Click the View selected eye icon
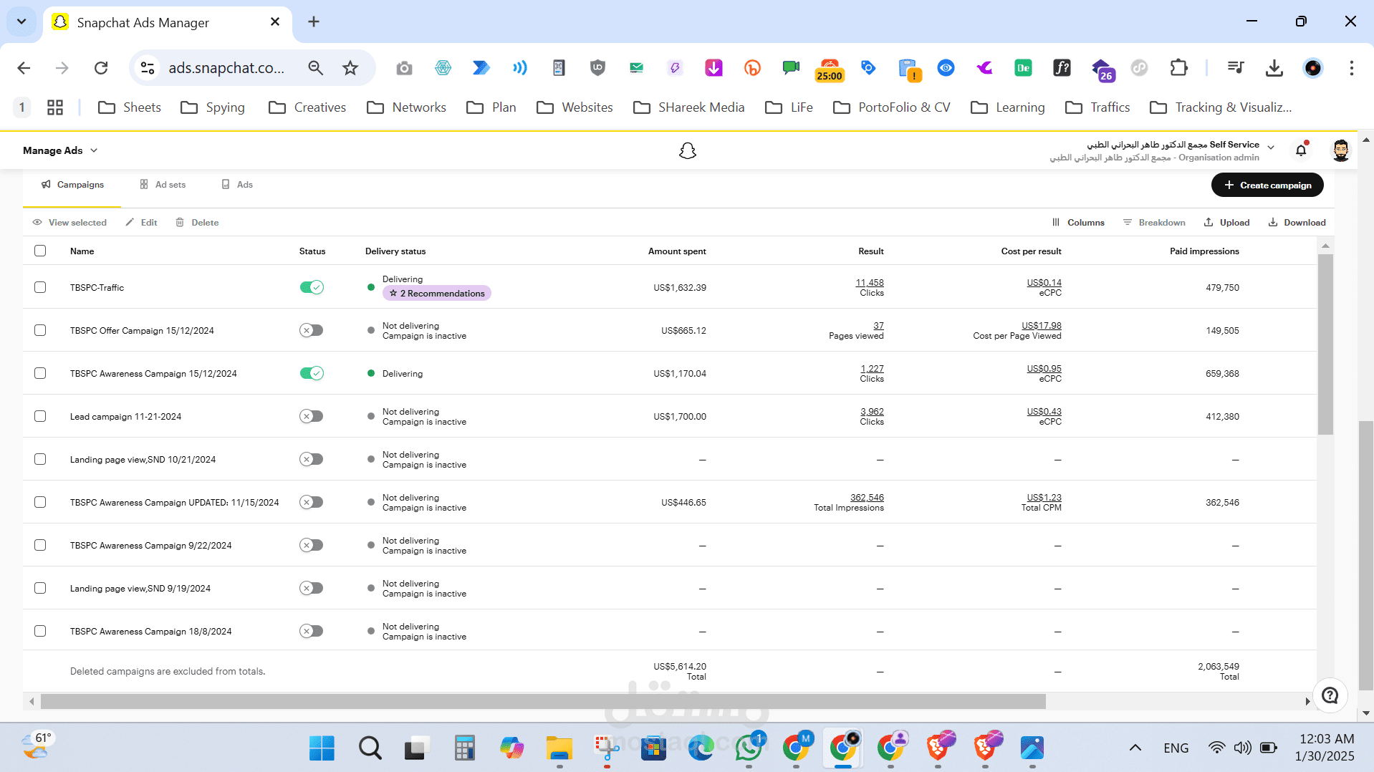 (x=37, y=223)
